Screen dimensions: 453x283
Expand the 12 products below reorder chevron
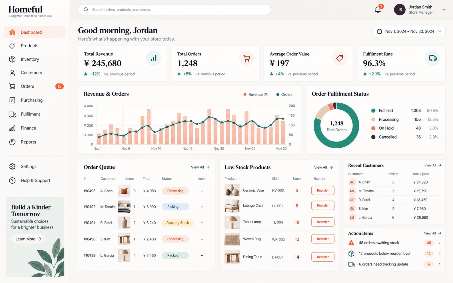click(x=439, y=253)
